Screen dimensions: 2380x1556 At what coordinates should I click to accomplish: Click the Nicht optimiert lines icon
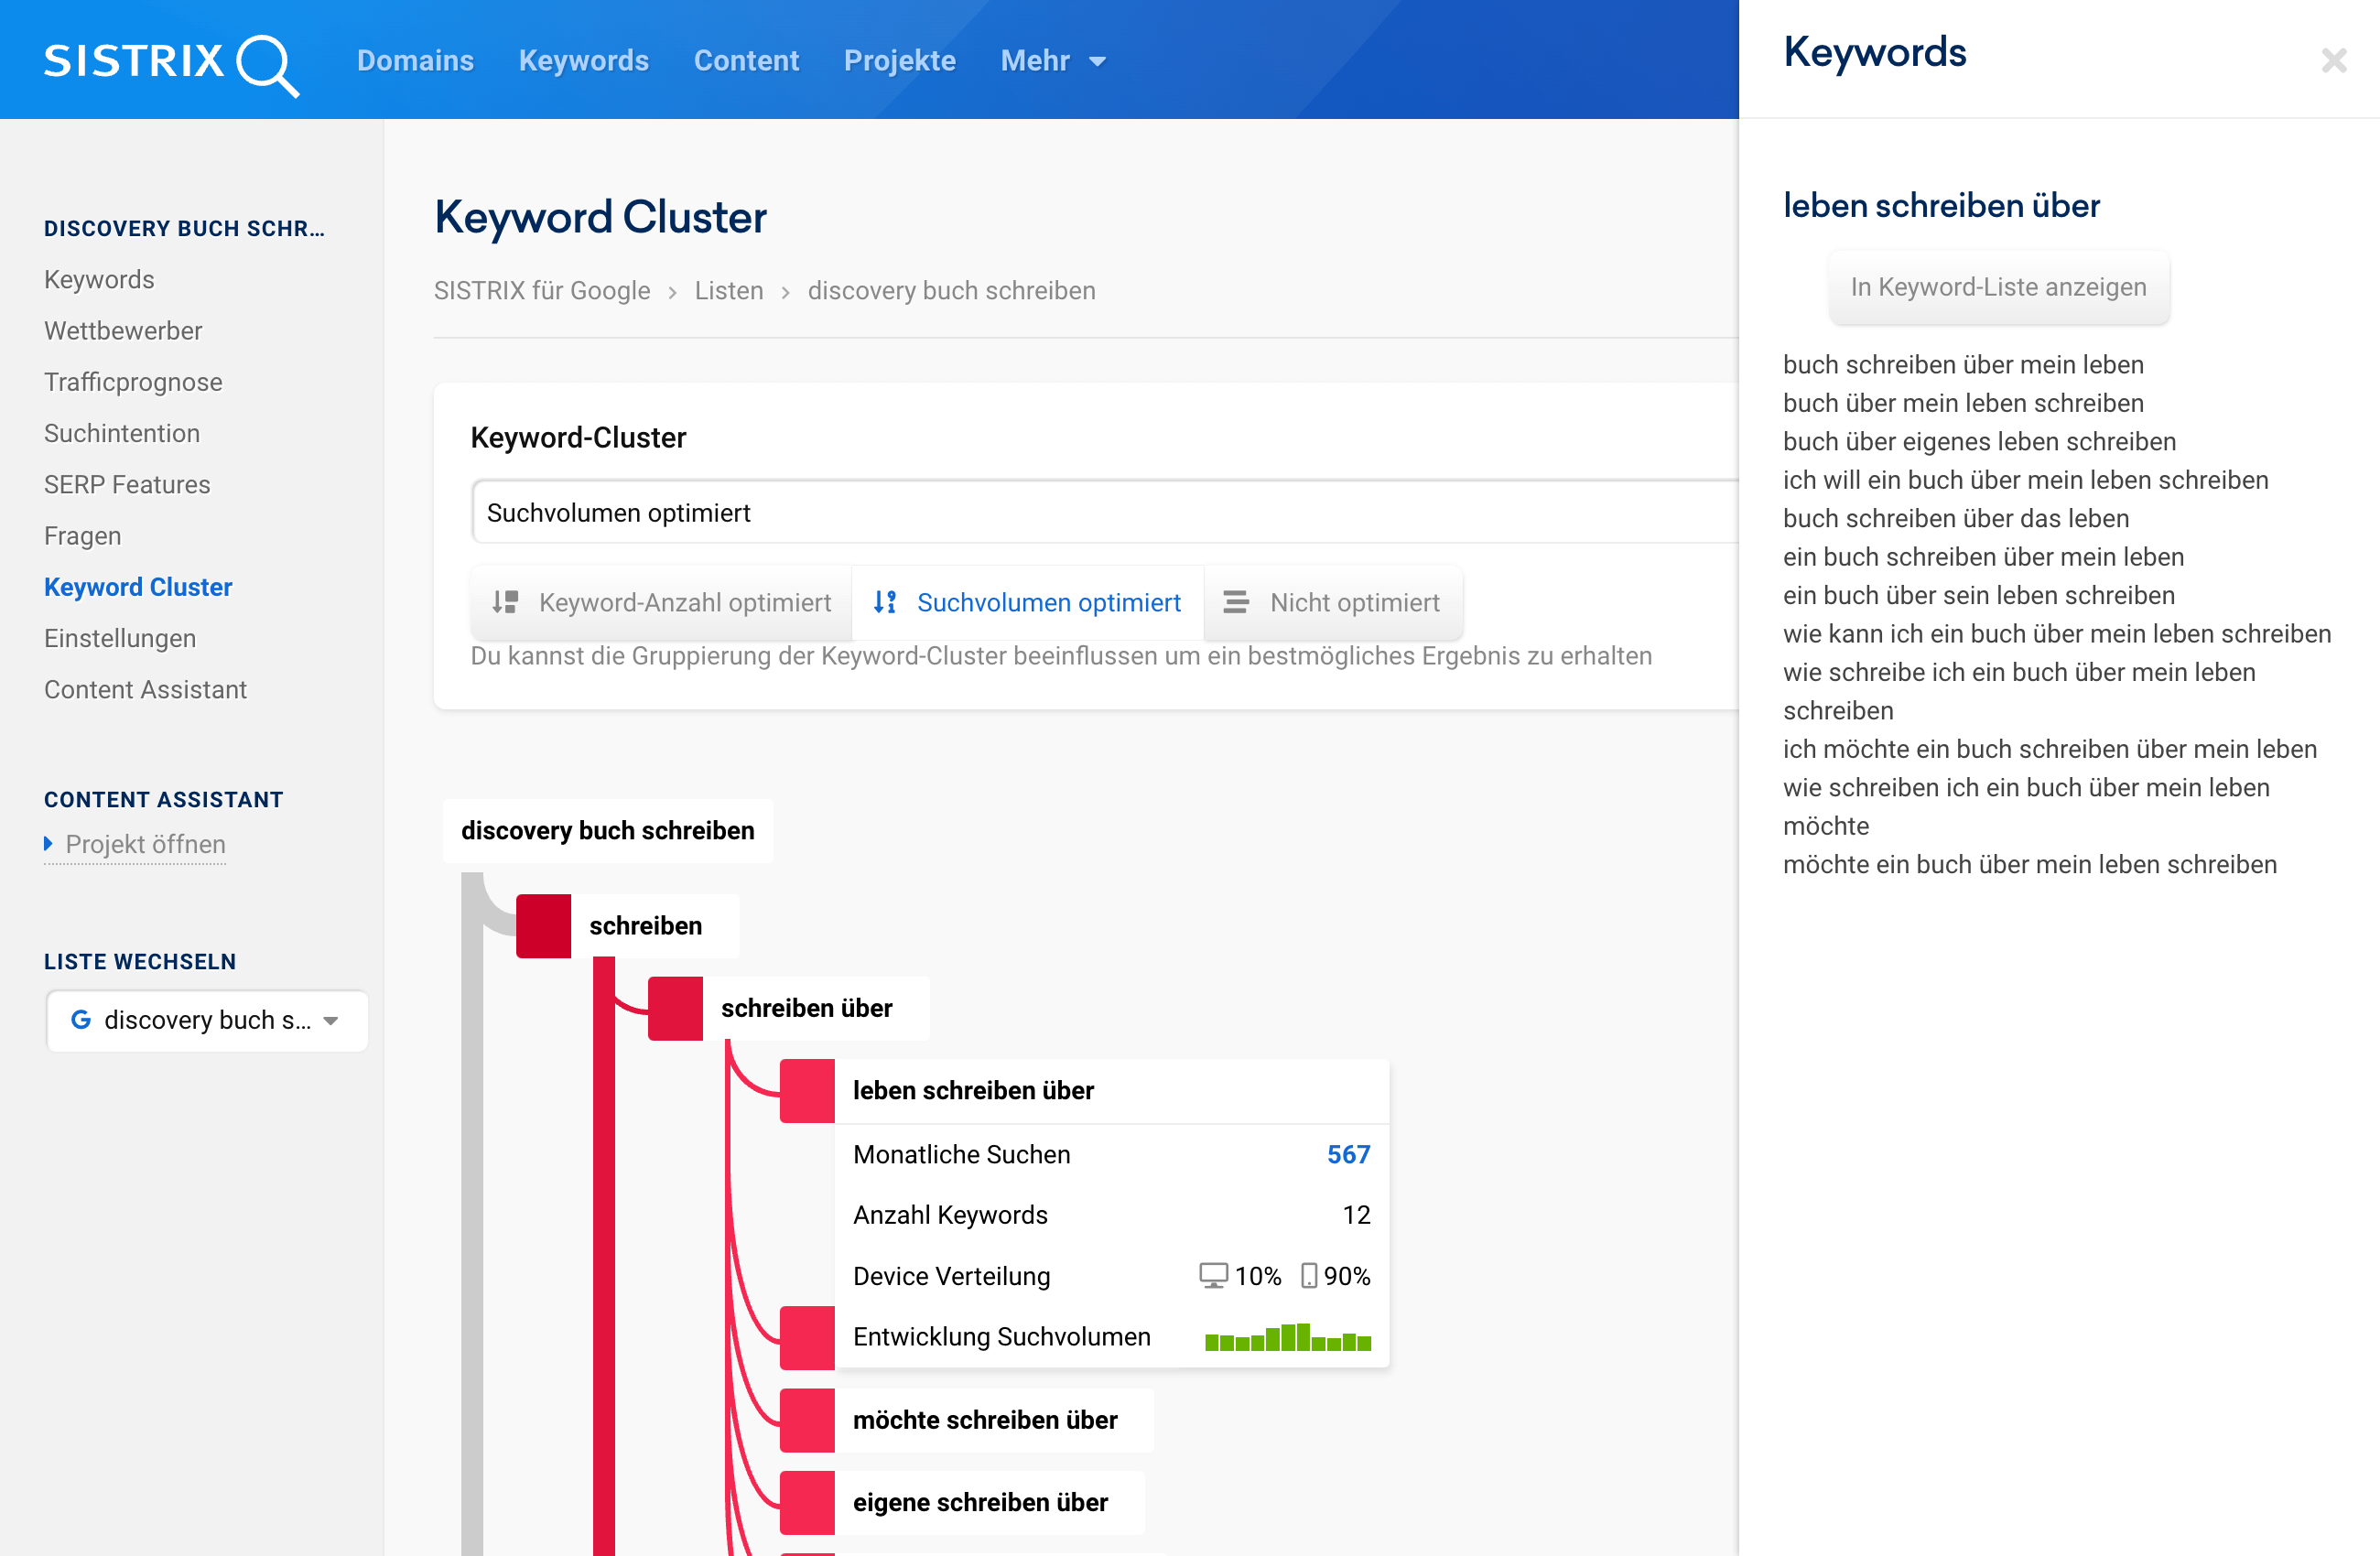point(1236,602)
